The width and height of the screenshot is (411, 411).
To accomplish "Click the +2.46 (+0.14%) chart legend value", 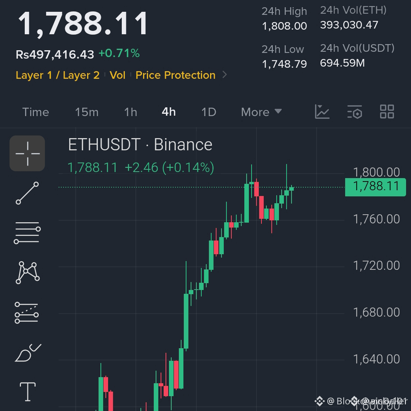I will click(x=169, y=167).
